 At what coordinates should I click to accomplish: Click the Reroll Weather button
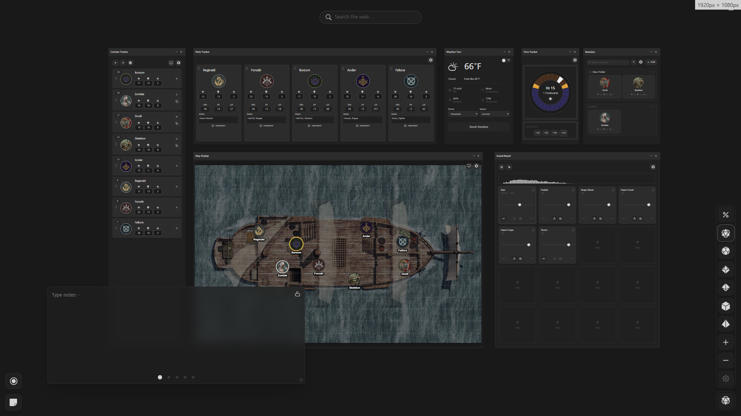tap(478, 127)
